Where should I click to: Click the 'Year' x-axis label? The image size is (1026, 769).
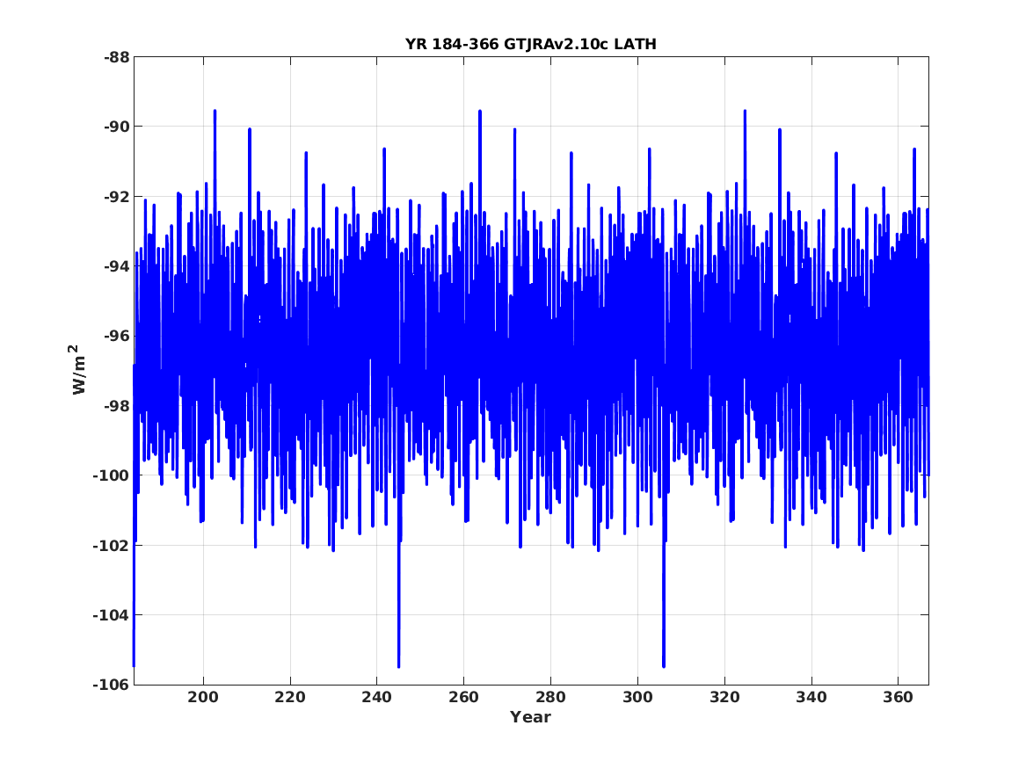click(531, 717)
